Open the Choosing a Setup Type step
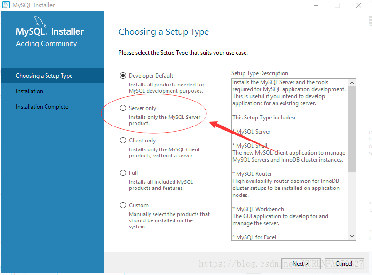Screen dimensions: 372x275 pyautogui.click(x=53, y=76)
